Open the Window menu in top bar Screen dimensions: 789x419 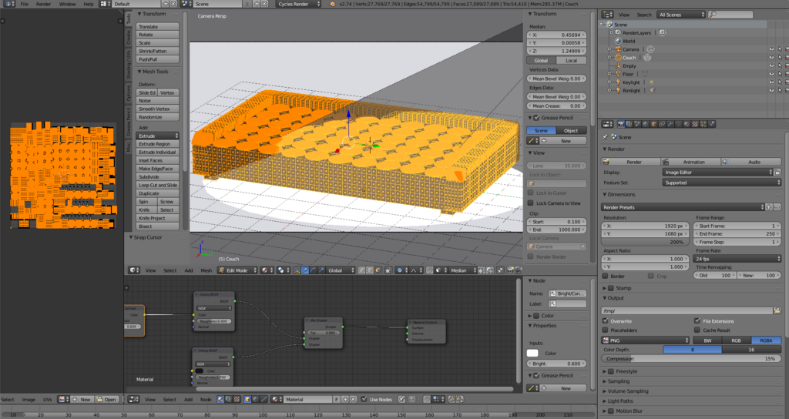coord(68,4)
